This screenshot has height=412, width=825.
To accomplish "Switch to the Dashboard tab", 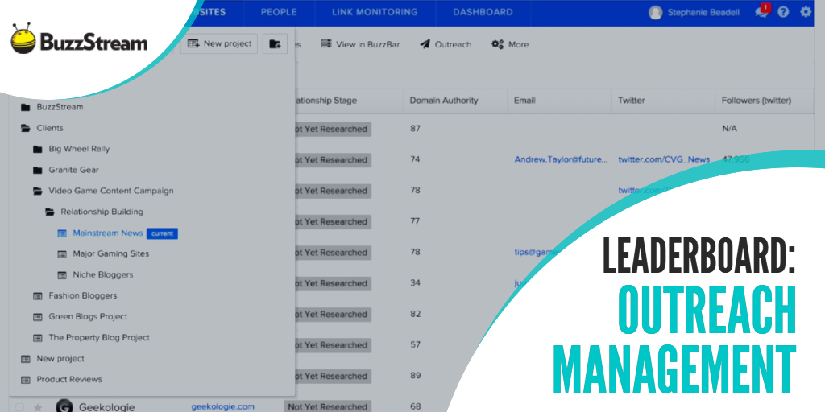I will (x=483, y=12).
